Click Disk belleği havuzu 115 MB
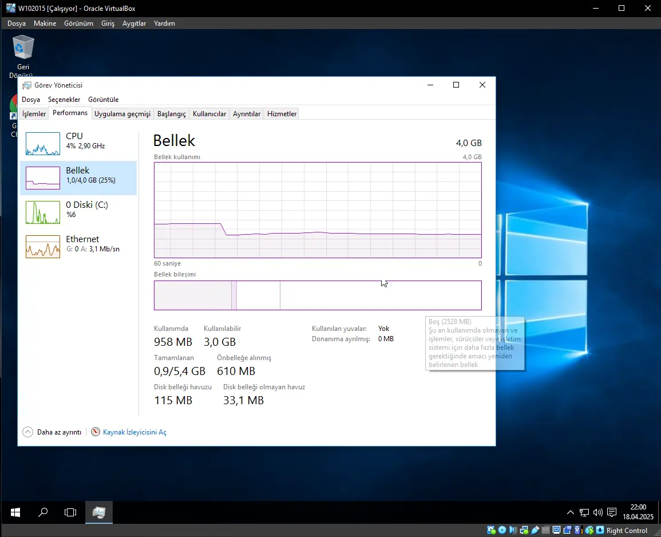This screenshot has width=661, height=537. pyautogui.click(x=173, y=400)
